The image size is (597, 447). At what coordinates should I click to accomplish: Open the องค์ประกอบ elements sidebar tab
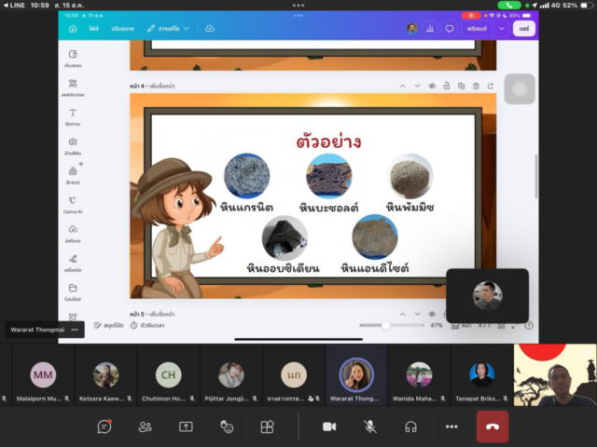73,88
